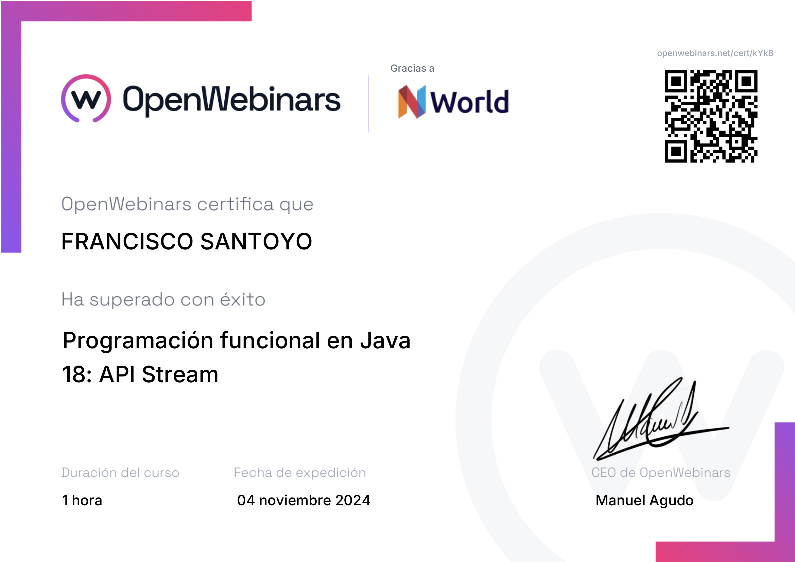The width and height of the screenshot is (795, 562).
Task: Click the '18: API Stream' title line
Action: [x=140, y=374]
